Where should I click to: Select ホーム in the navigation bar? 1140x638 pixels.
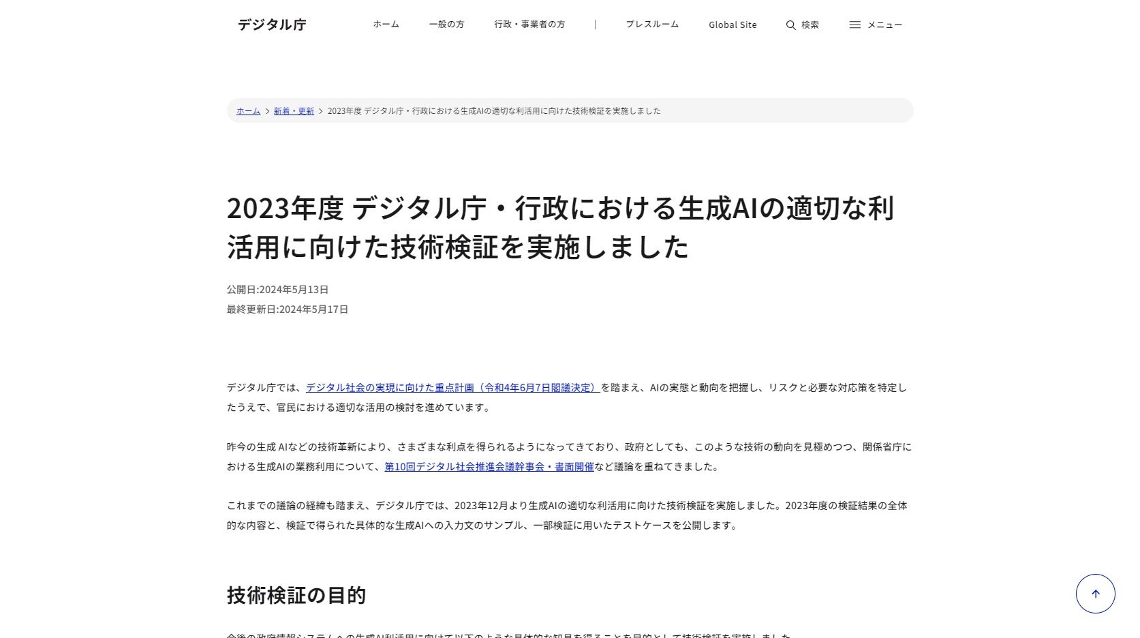tap(385, 25)
